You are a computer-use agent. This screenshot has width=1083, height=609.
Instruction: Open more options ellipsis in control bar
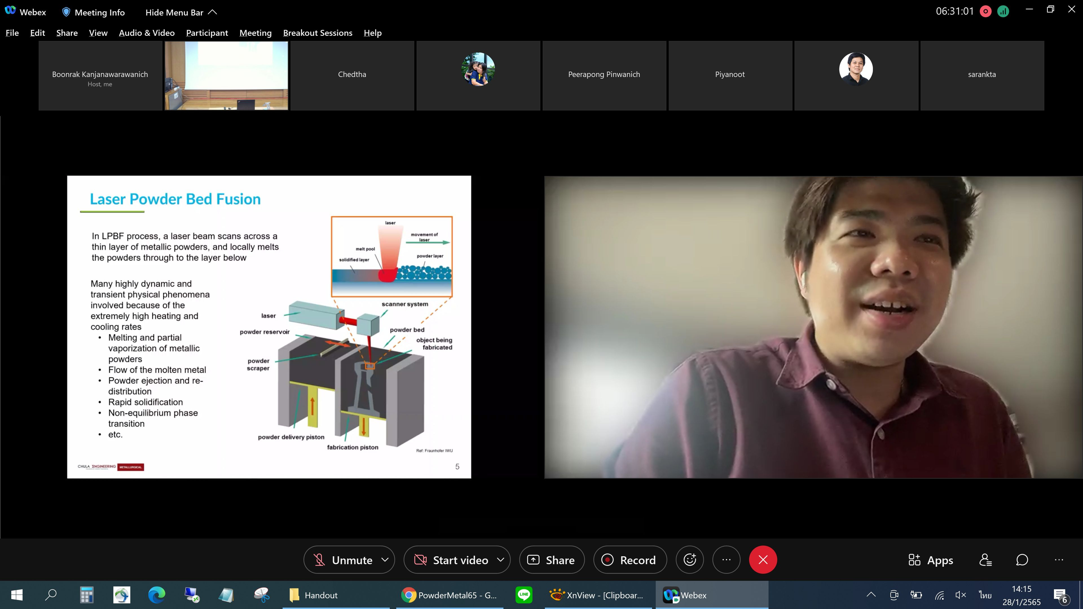tap(727, 560)
